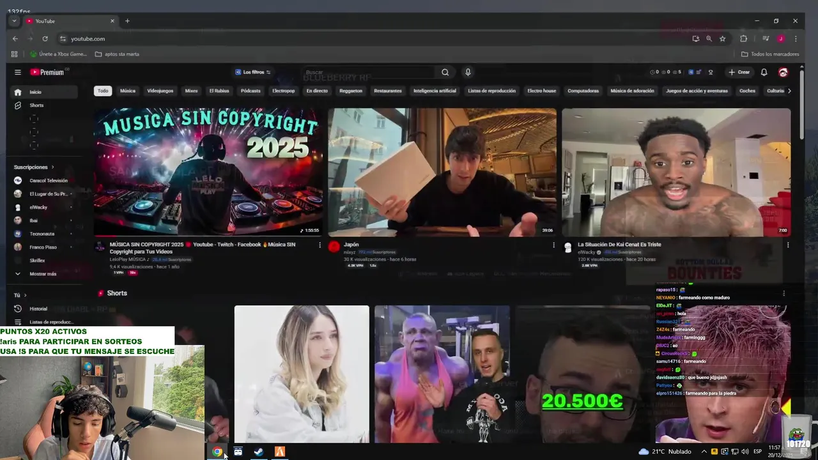Viewport: 818px width, 460px height.
Task: Open Chrome media controls icon
Action: (x=766, y=38)
